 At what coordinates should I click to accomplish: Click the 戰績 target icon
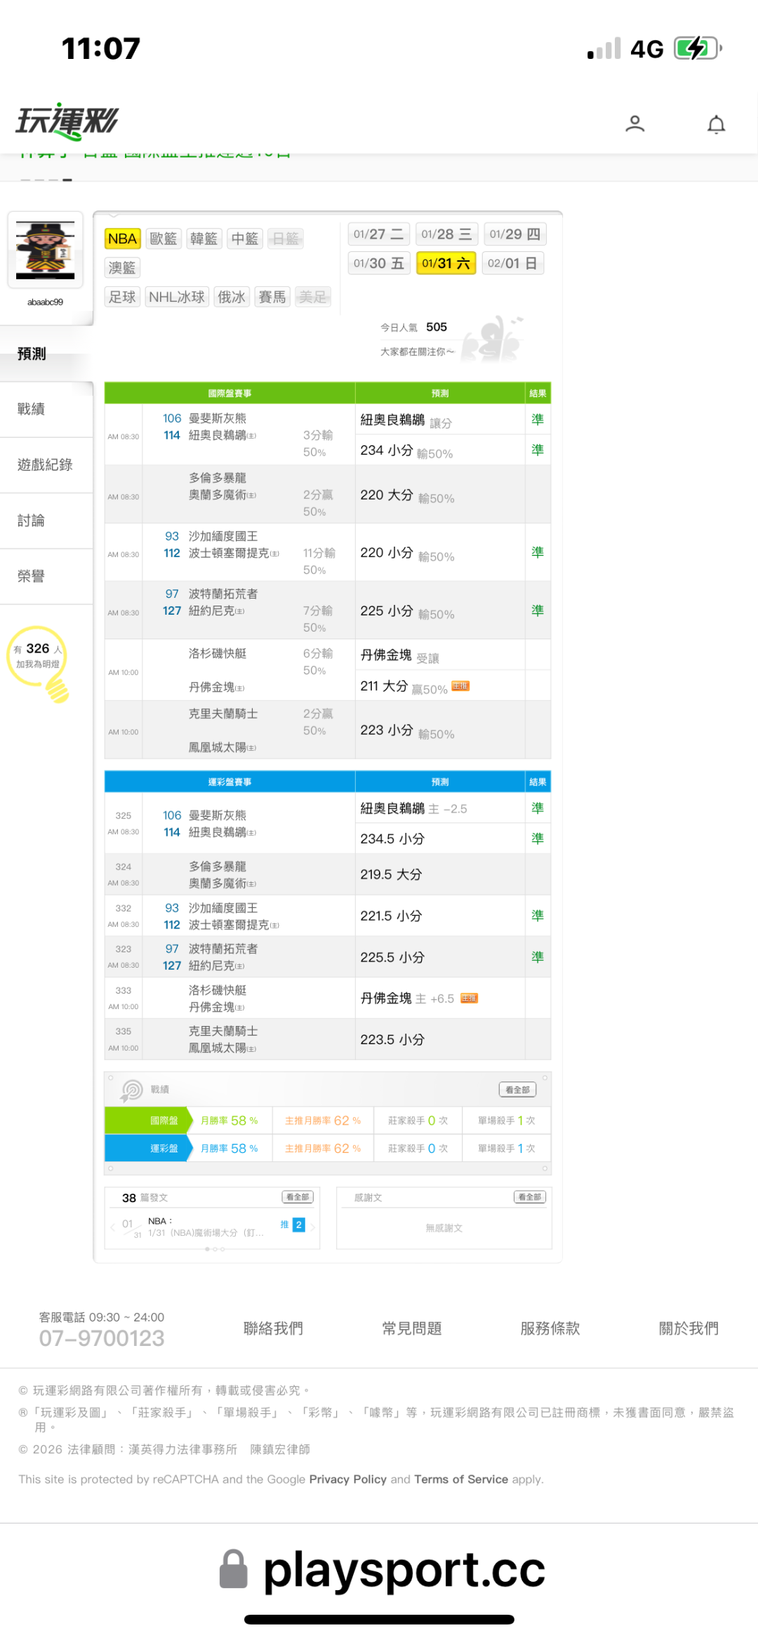(131, 1090)
